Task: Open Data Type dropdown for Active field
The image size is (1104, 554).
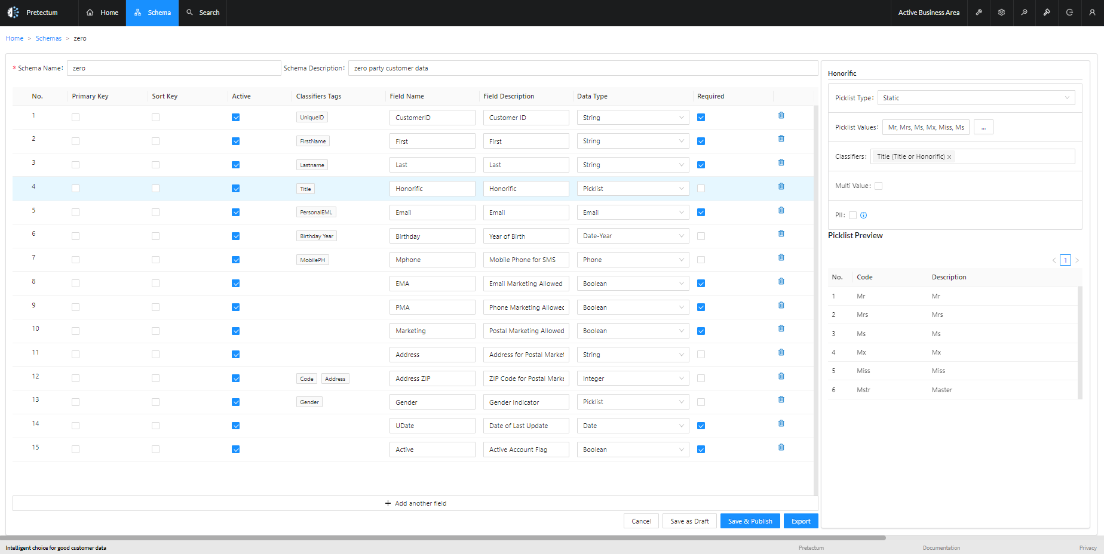Action: (633, 450)
